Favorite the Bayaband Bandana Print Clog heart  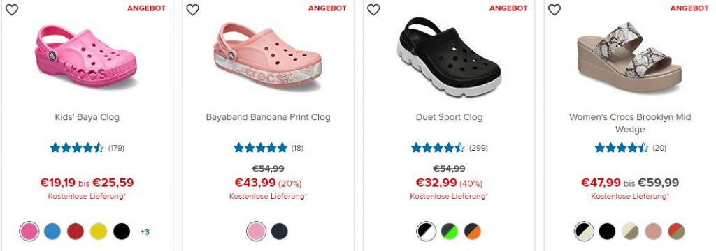pos(193,10)
